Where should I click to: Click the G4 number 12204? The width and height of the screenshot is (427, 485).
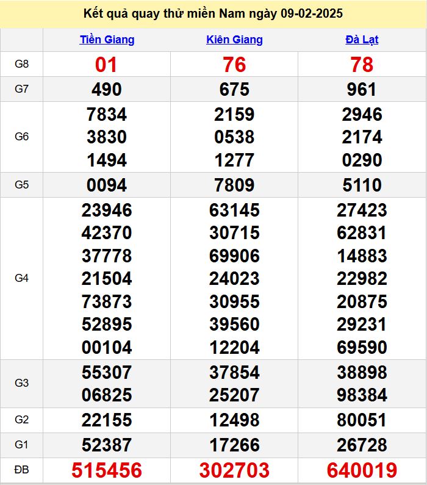click(x=234, y=347)
